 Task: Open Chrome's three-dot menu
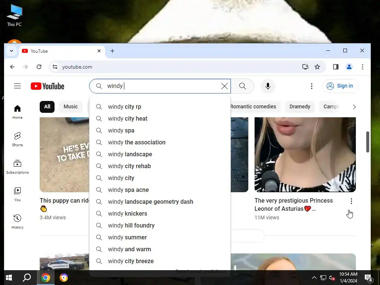click(x=363, y=67)
